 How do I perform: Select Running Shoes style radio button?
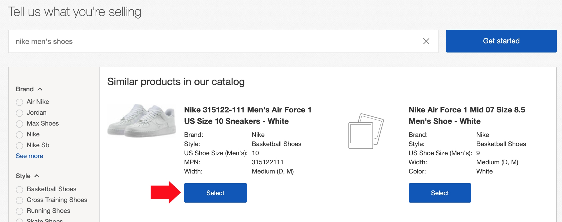(19, 211)
